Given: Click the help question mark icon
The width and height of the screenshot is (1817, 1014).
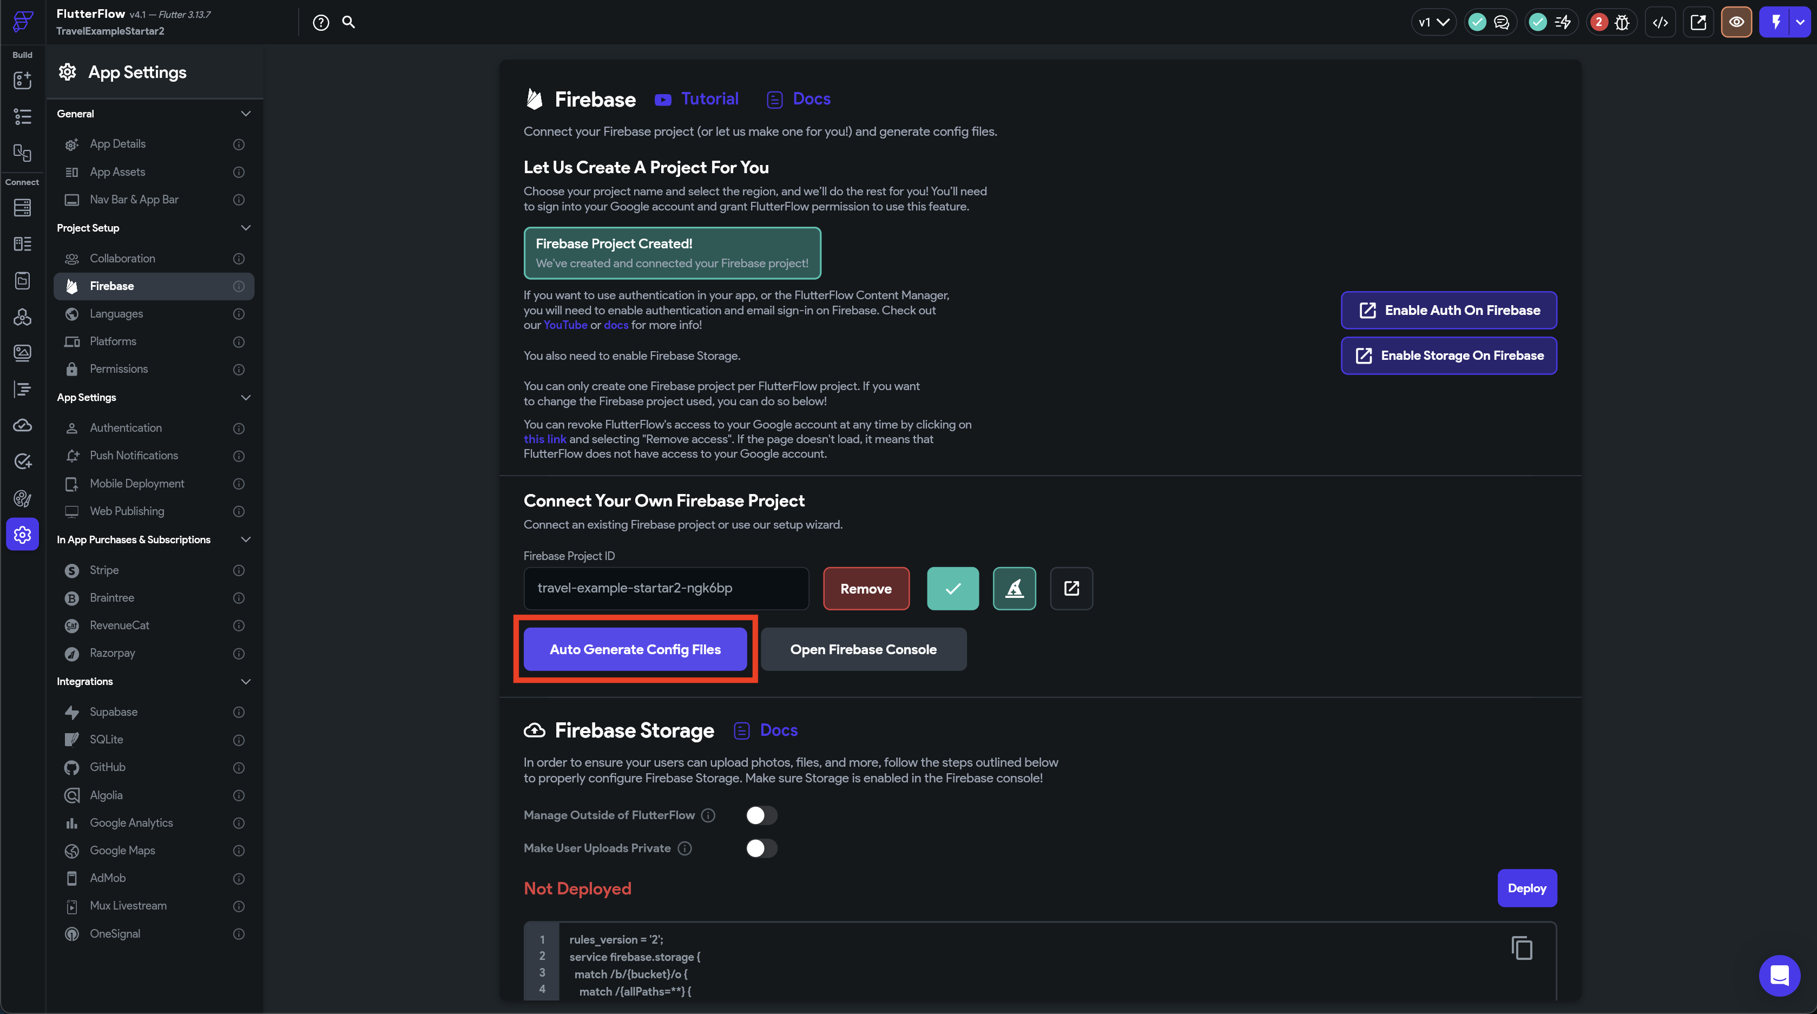Looking at the screenshot, I should [321, 23].
